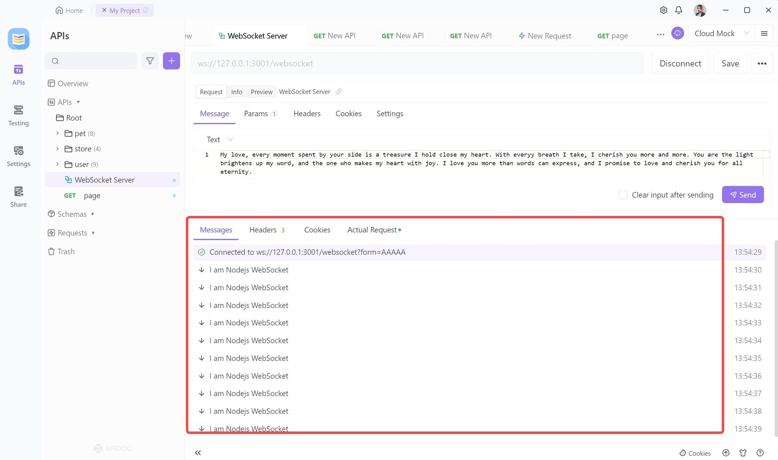Toggle Clear input after sending checkbox

[x=623, y=195]
